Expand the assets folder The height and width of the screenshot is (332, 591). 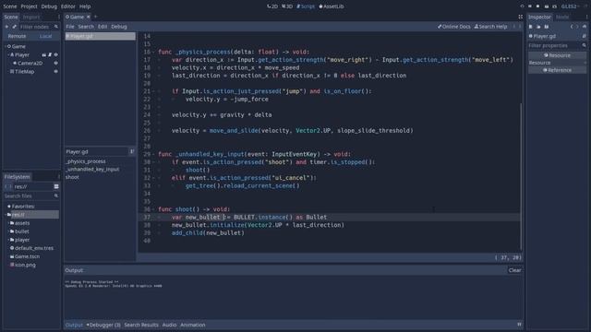[x=8, y=223]
